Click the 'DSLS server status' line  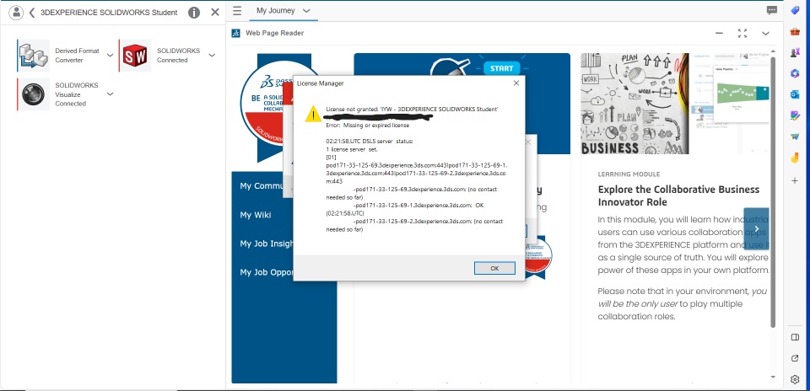pos(370,142)
